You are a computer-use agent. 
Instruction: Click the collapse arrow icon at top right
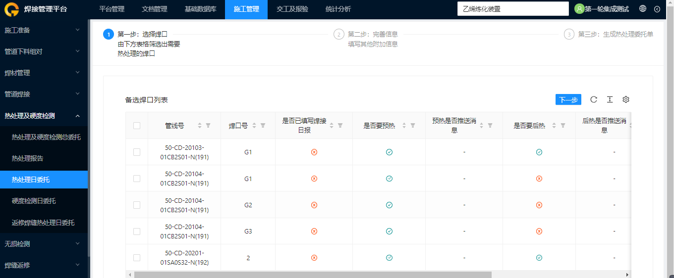657,9
